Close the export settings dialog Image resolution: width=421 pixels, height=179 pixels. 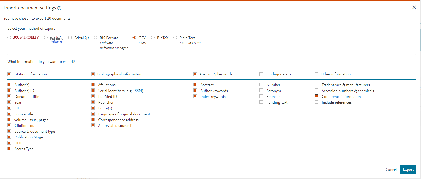414,8
